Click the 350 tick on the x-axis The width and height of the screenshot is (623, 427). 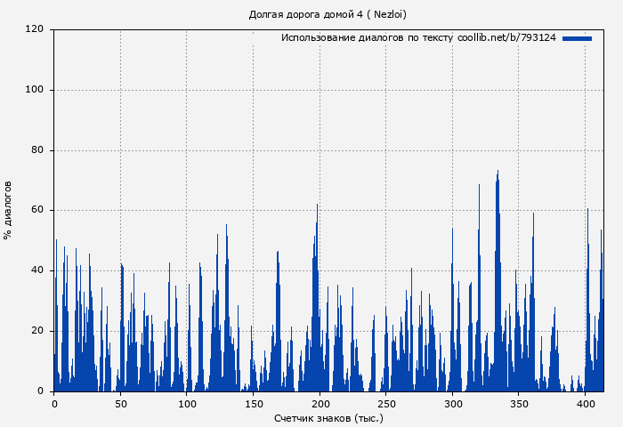pyautogui.click(x=519, y=404)
